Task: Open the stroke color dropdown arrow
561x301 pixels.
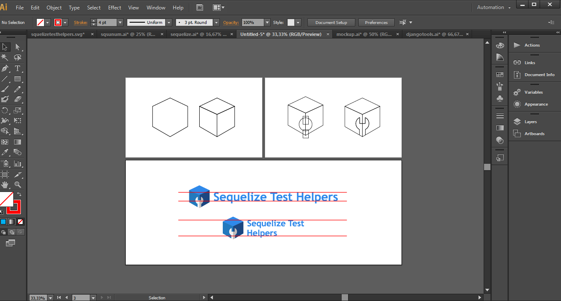Action: pos(65,22)
